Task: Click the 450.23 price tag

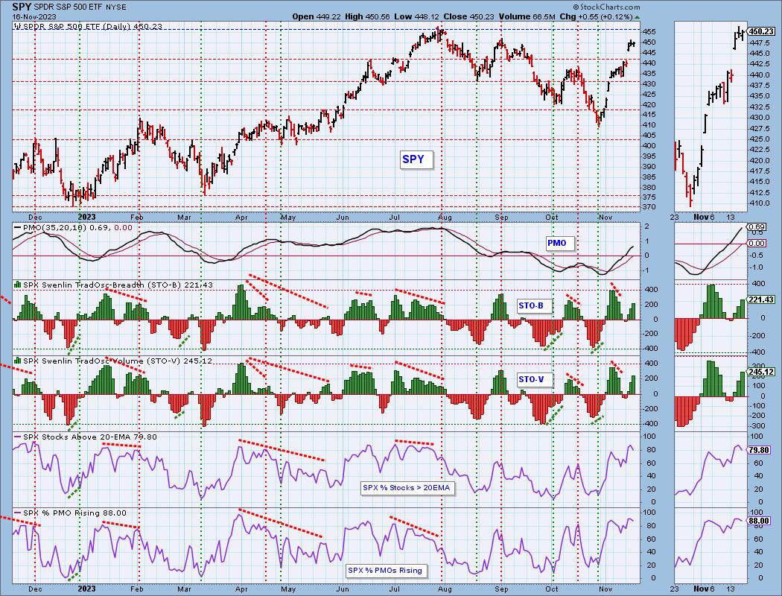Action: point(762,31)
